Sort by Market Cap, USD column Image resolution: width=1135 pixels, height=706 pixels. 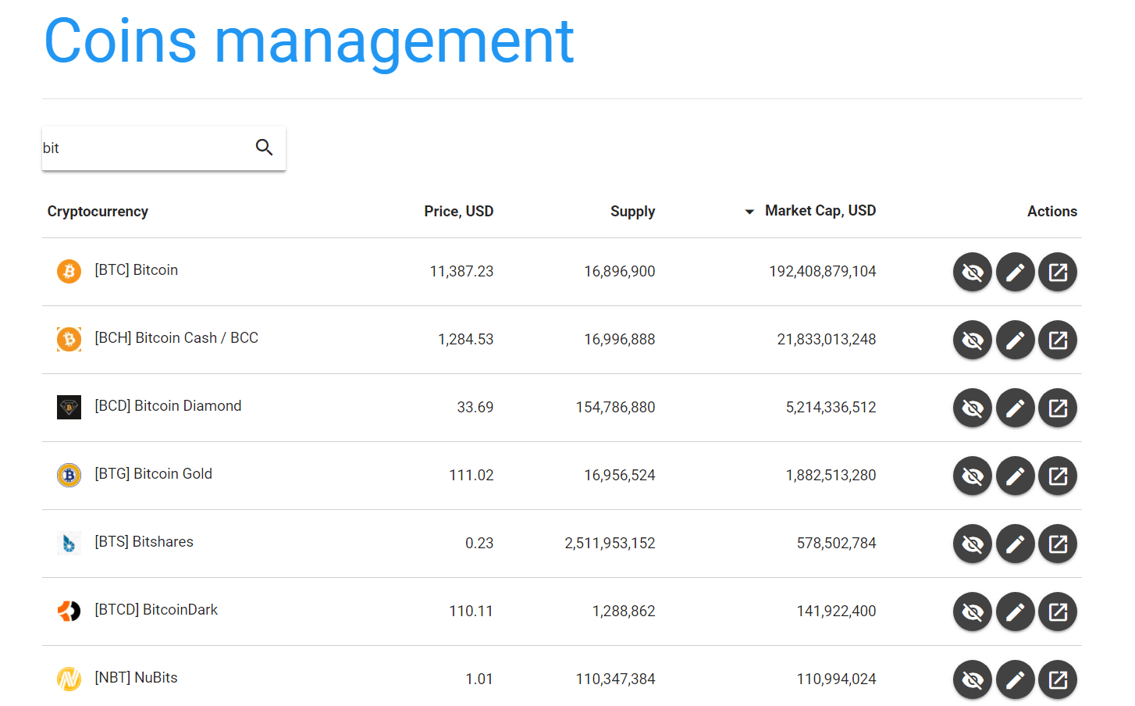click(x=820, y=211)
